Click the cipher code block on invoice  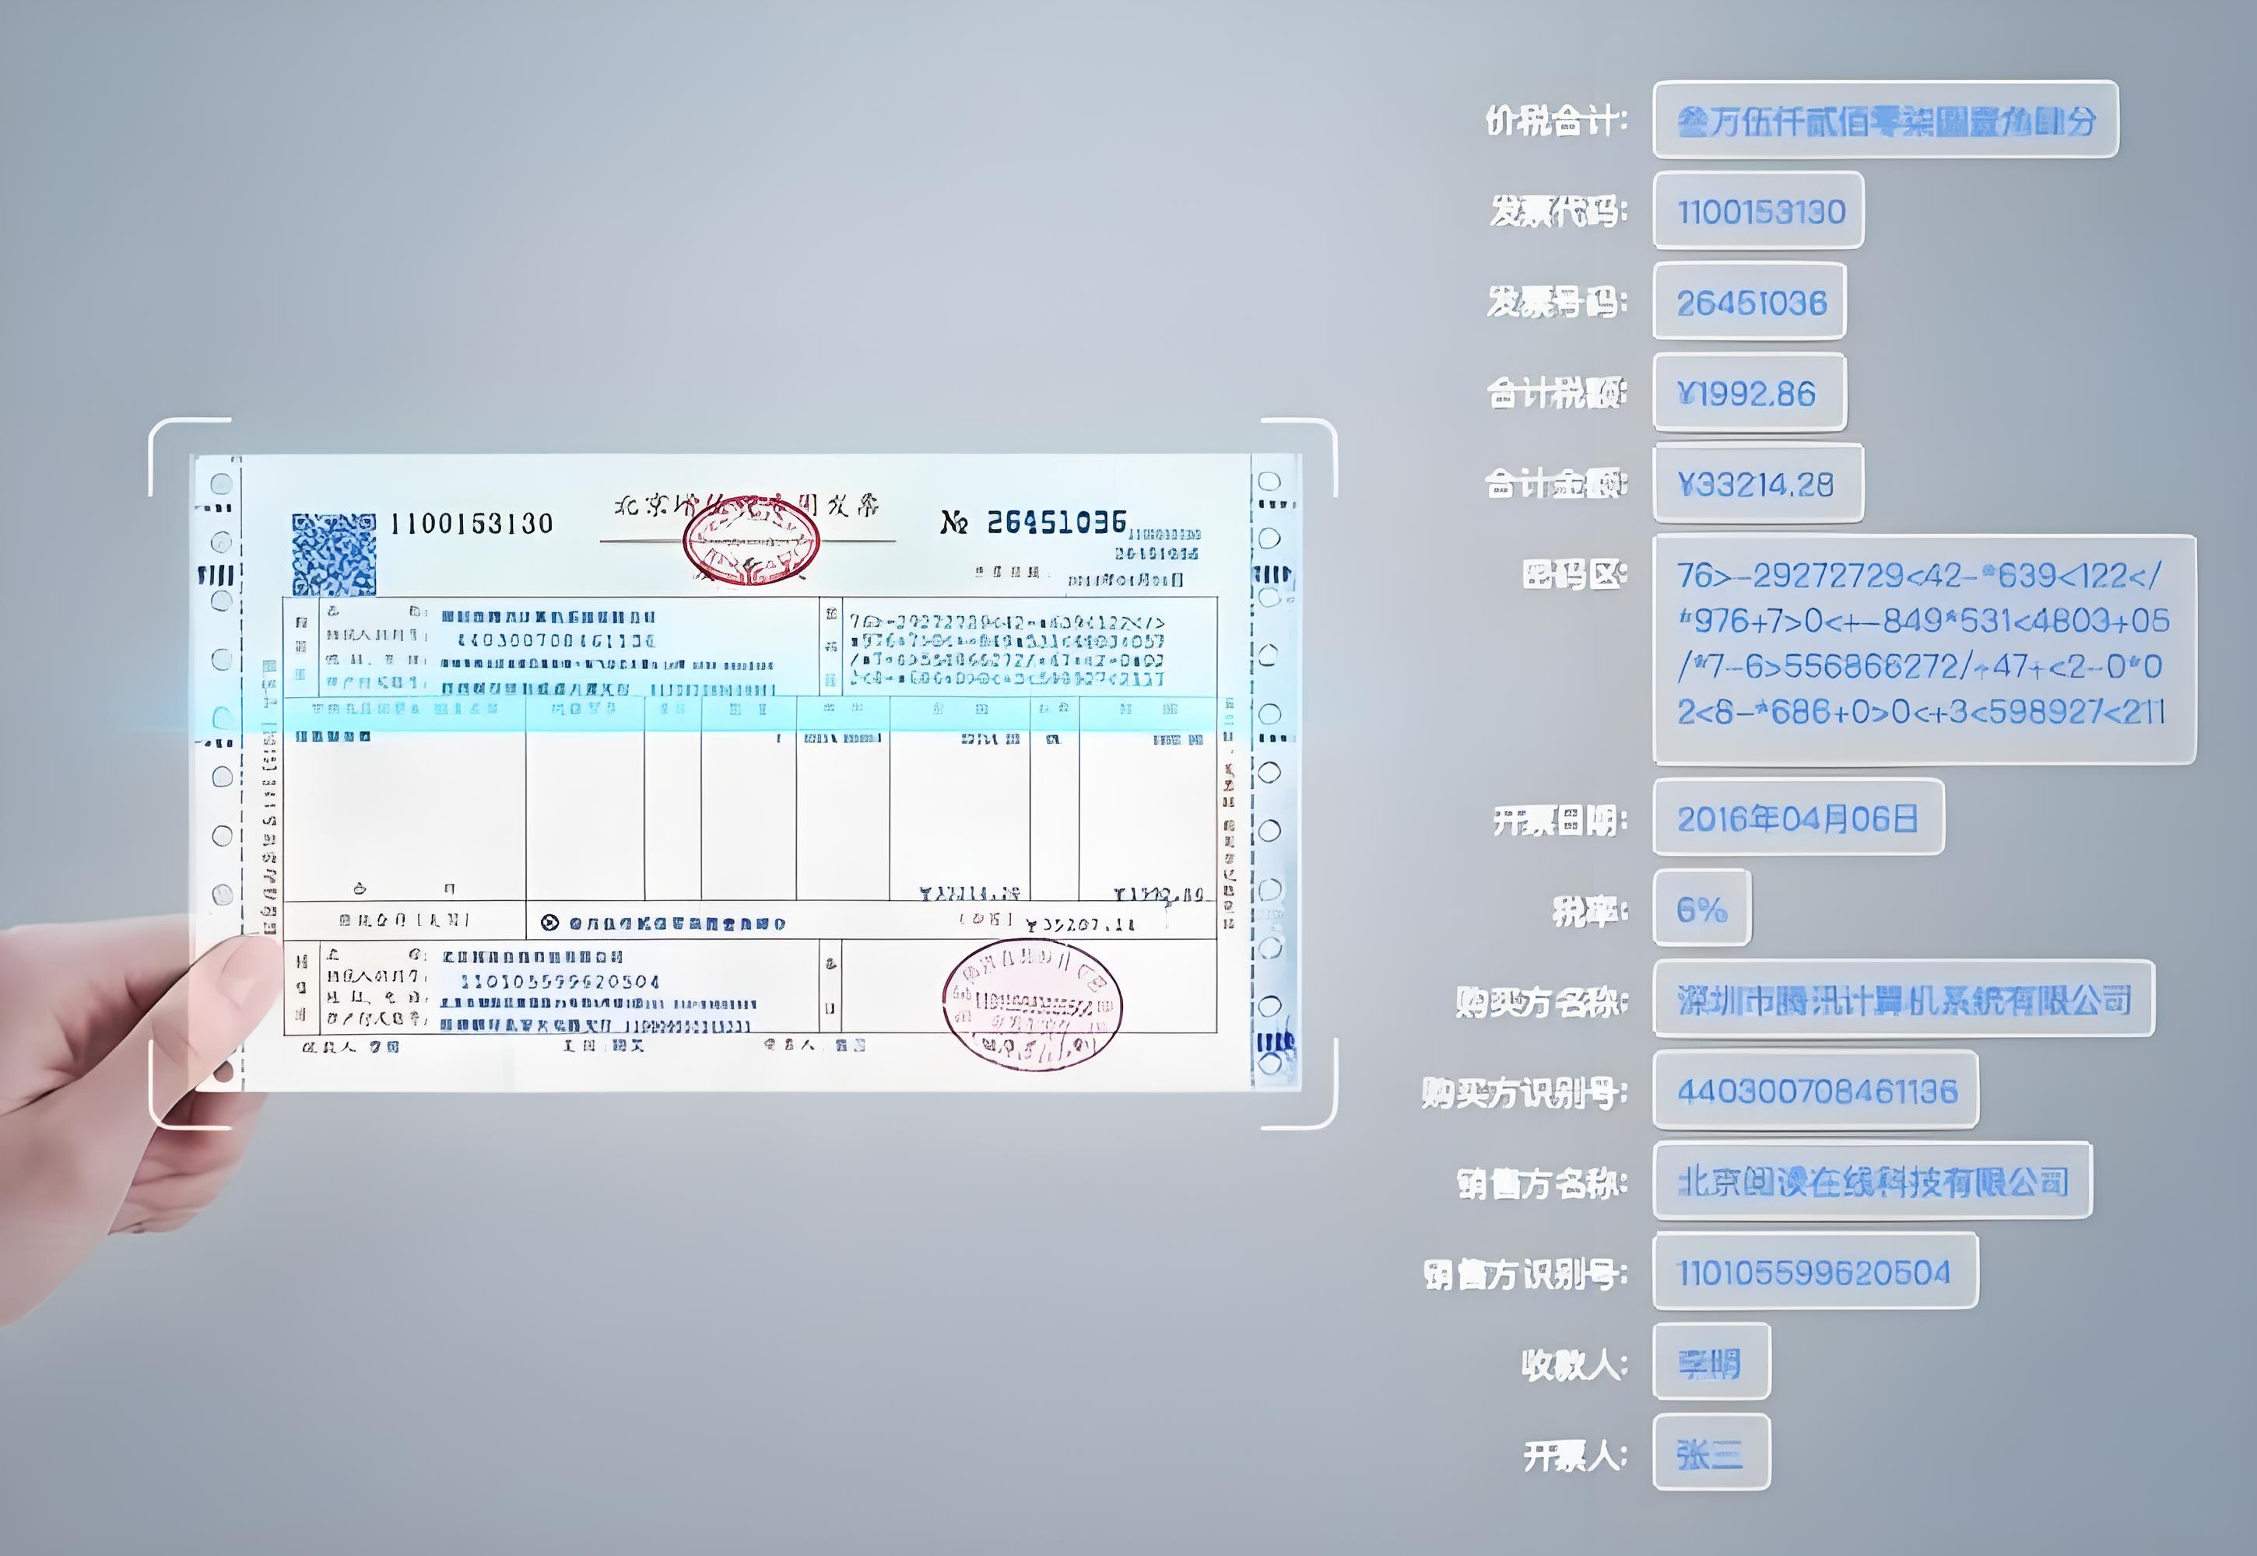(x=1006, y=650)
